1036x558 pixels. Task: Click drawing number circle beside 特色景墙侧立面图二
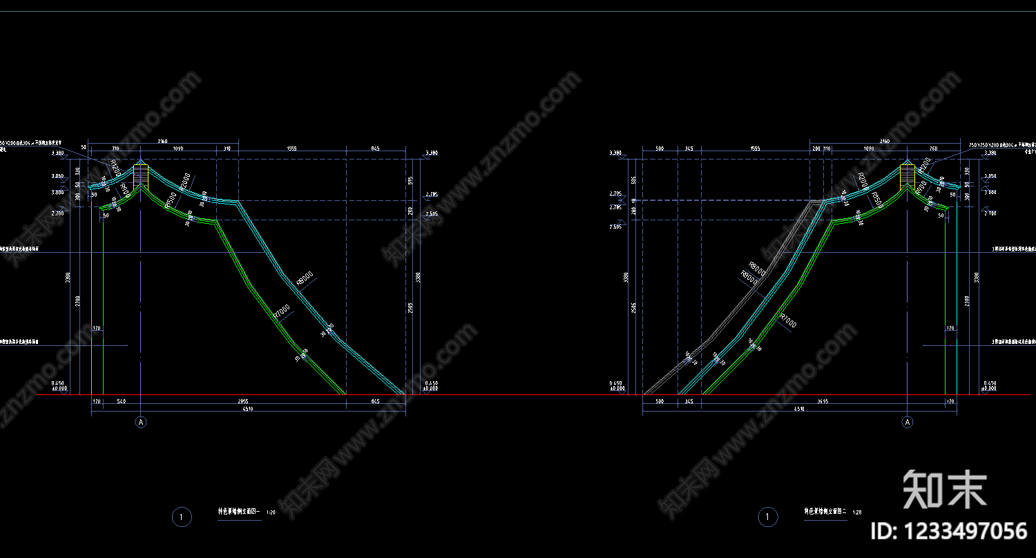click(x=767, y=516)
